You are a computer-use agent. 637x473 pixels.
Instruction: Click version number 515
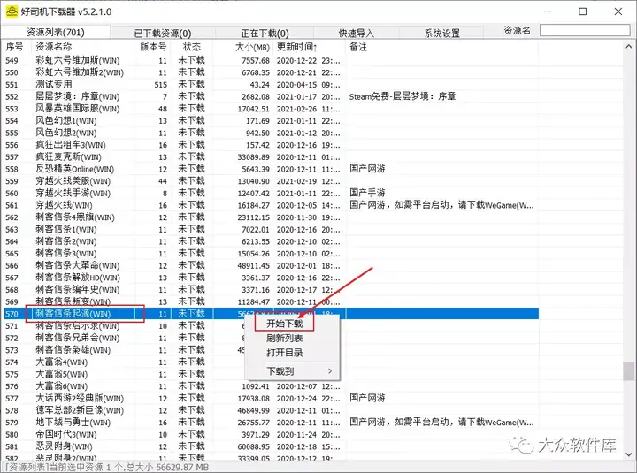click(x=160, y=85)
